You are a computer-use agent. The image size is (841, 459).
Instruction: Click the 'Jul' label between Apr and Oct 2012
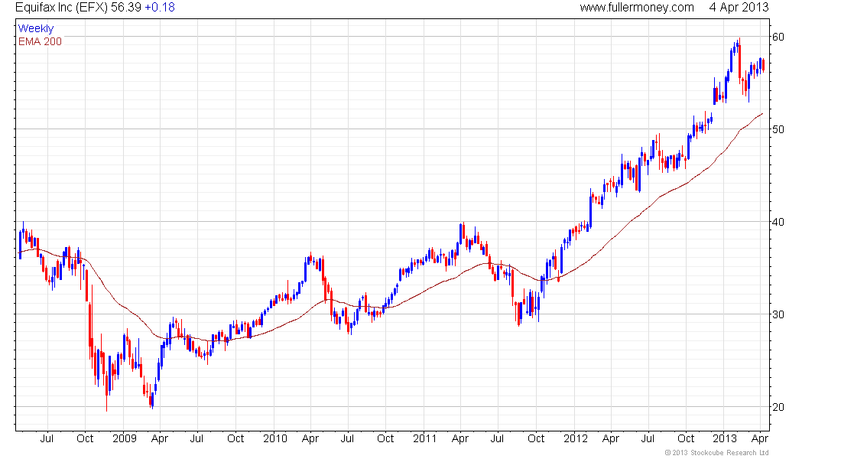(x=648, y=438)
